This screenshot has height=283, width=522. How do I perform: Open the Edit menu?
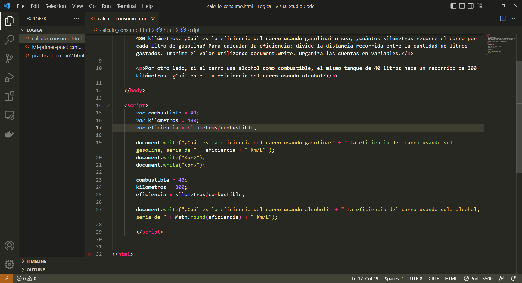click(x=35, y=6)
